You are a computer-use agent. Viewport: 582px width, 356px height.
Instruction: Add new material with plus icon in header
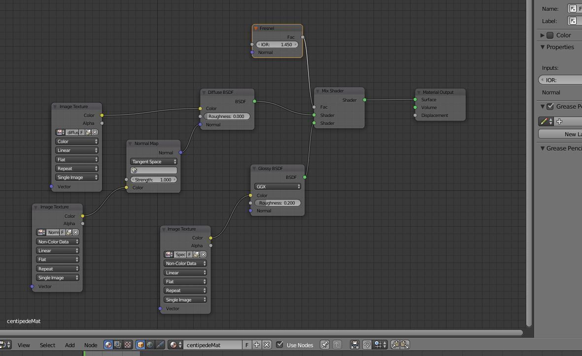pyautogui.click(x=256, y=345)
